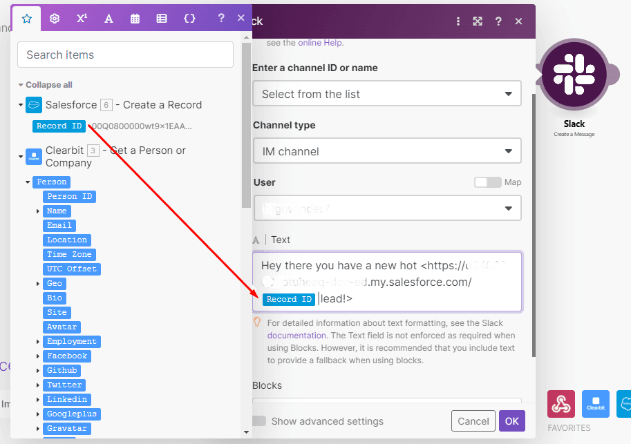Click Collapse all in the items panel
This screenshot has width=631, height=444.
tap(48, 85)
